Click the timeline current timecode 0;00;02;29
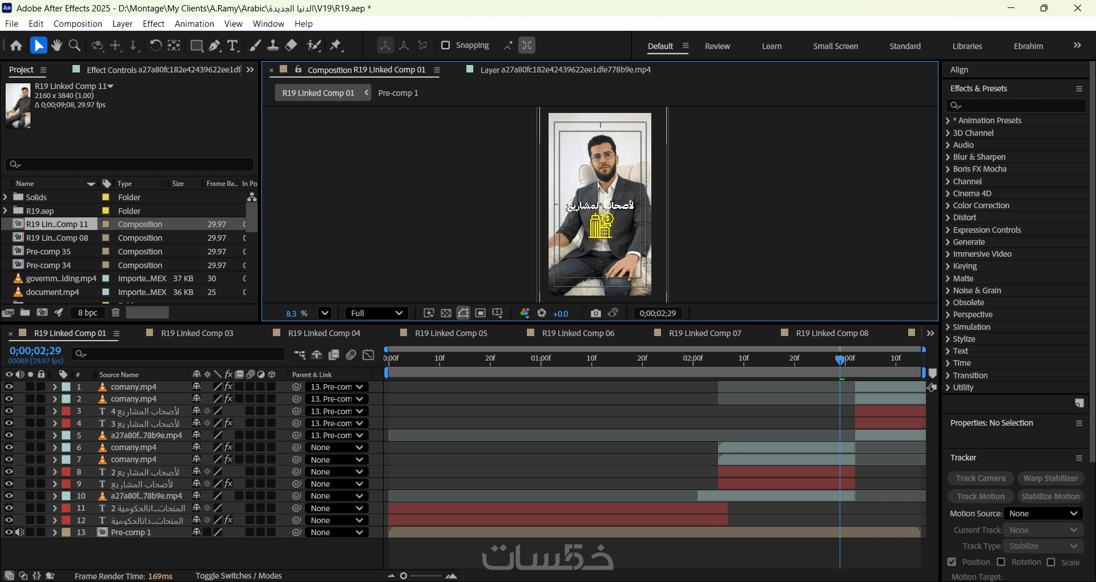The width and height of the screenshot is (1096, 582). pyautogui.click(x=35, y=351)
